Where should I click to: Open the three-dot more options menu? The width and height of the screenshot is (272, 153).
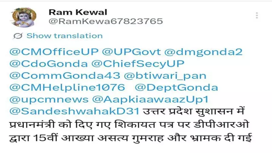pos(257,15)
